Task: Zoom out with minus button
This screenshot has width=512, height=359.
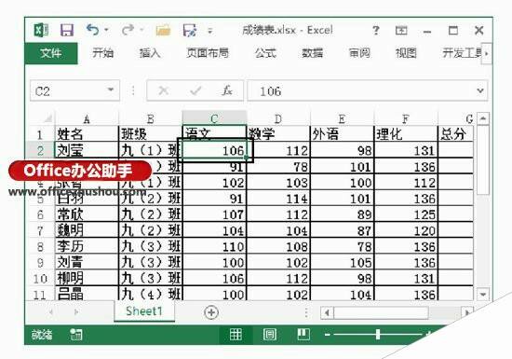Action: coord(327,335)
